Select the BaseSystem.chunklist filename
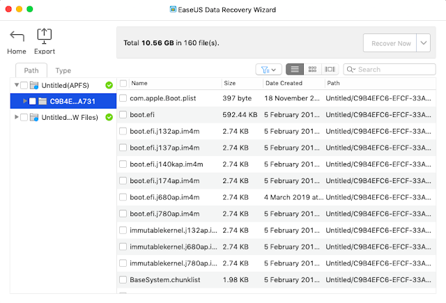This screenshot has width=446, height=303. (165, 280)
